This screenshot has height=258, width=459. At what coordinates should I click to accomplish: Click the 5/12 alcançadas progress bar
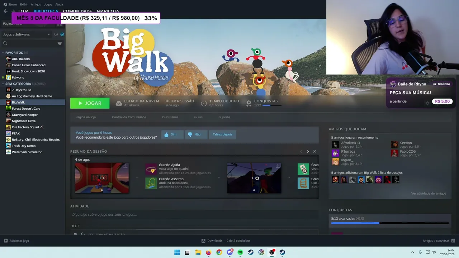click(x=390, y=223)
